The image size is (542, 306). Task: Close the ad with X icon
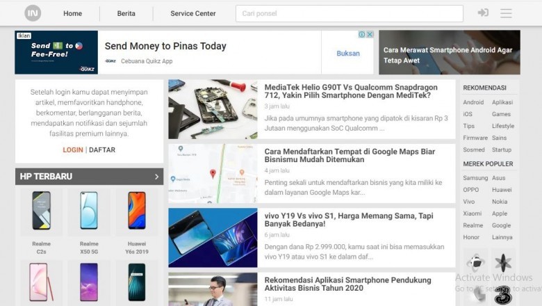(370, 34)
